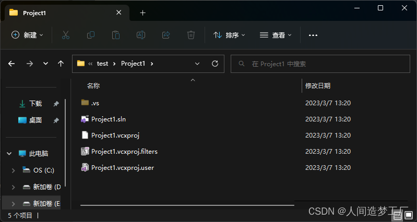Viewport: 417px width, 222px height.
Task: Select the Project1.vcxproj file name
Action: [x=115, y=135]
